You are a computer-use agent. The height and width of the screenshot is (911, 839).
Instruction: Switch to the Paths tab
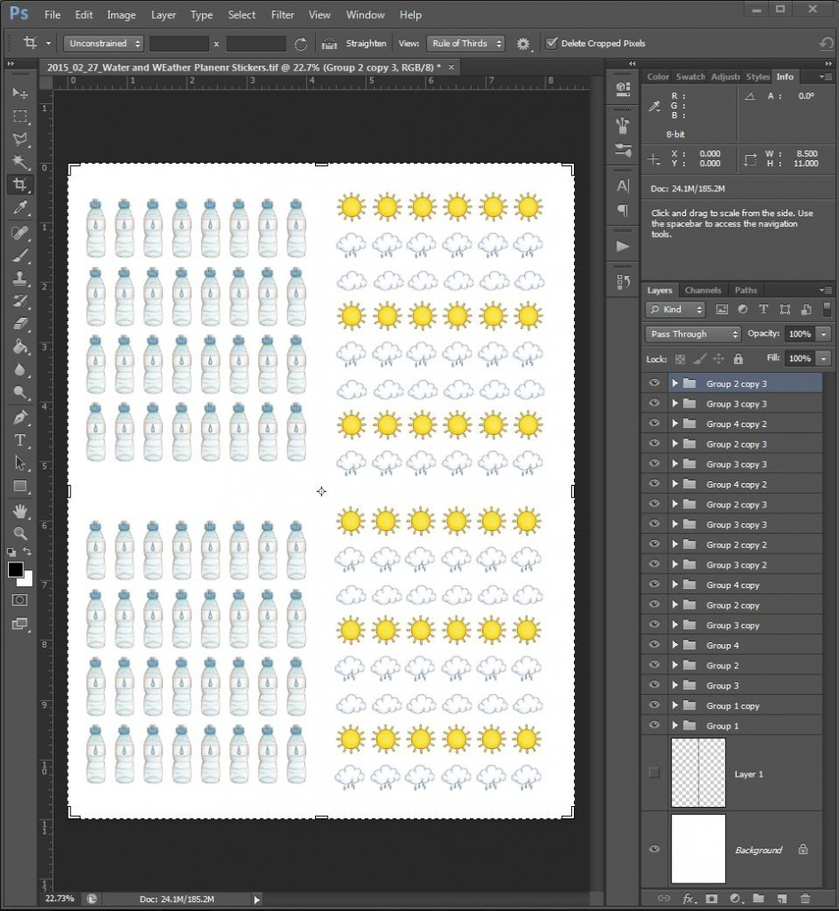pyautogui.click(x=746, y=290)
